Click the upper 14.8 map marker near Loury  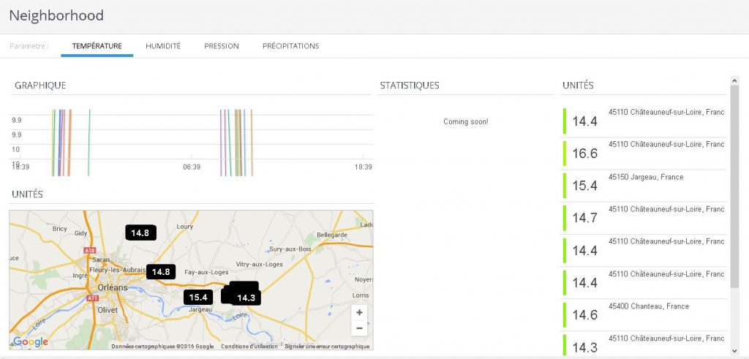[x=140, y=233]
